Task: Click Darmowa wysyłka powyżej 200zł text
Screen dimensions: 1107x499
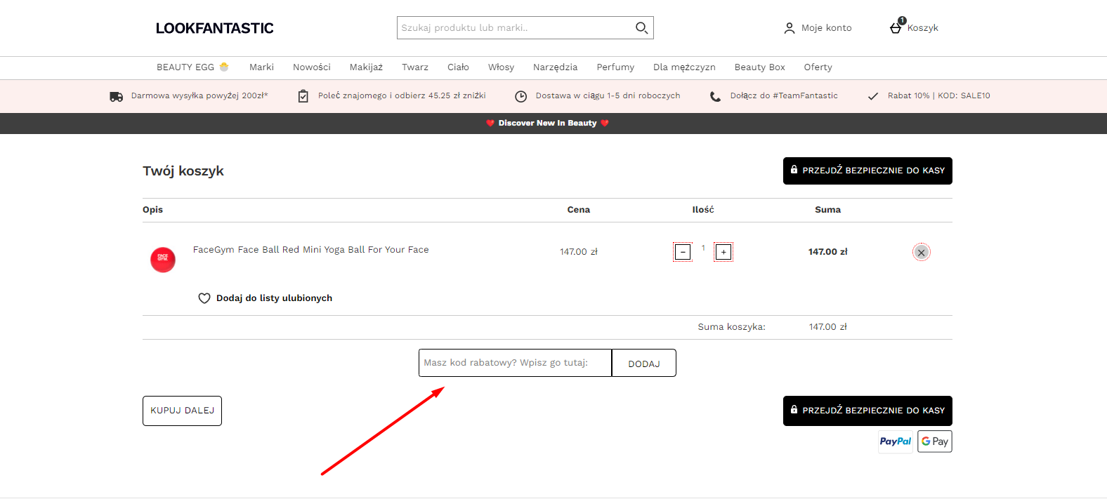Action: [199, 96]
